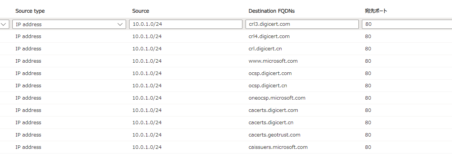Screen dimensions: 452x155
Task: Open the Source type dropdown
Action: pyautogui.click(x=69, y=24)
